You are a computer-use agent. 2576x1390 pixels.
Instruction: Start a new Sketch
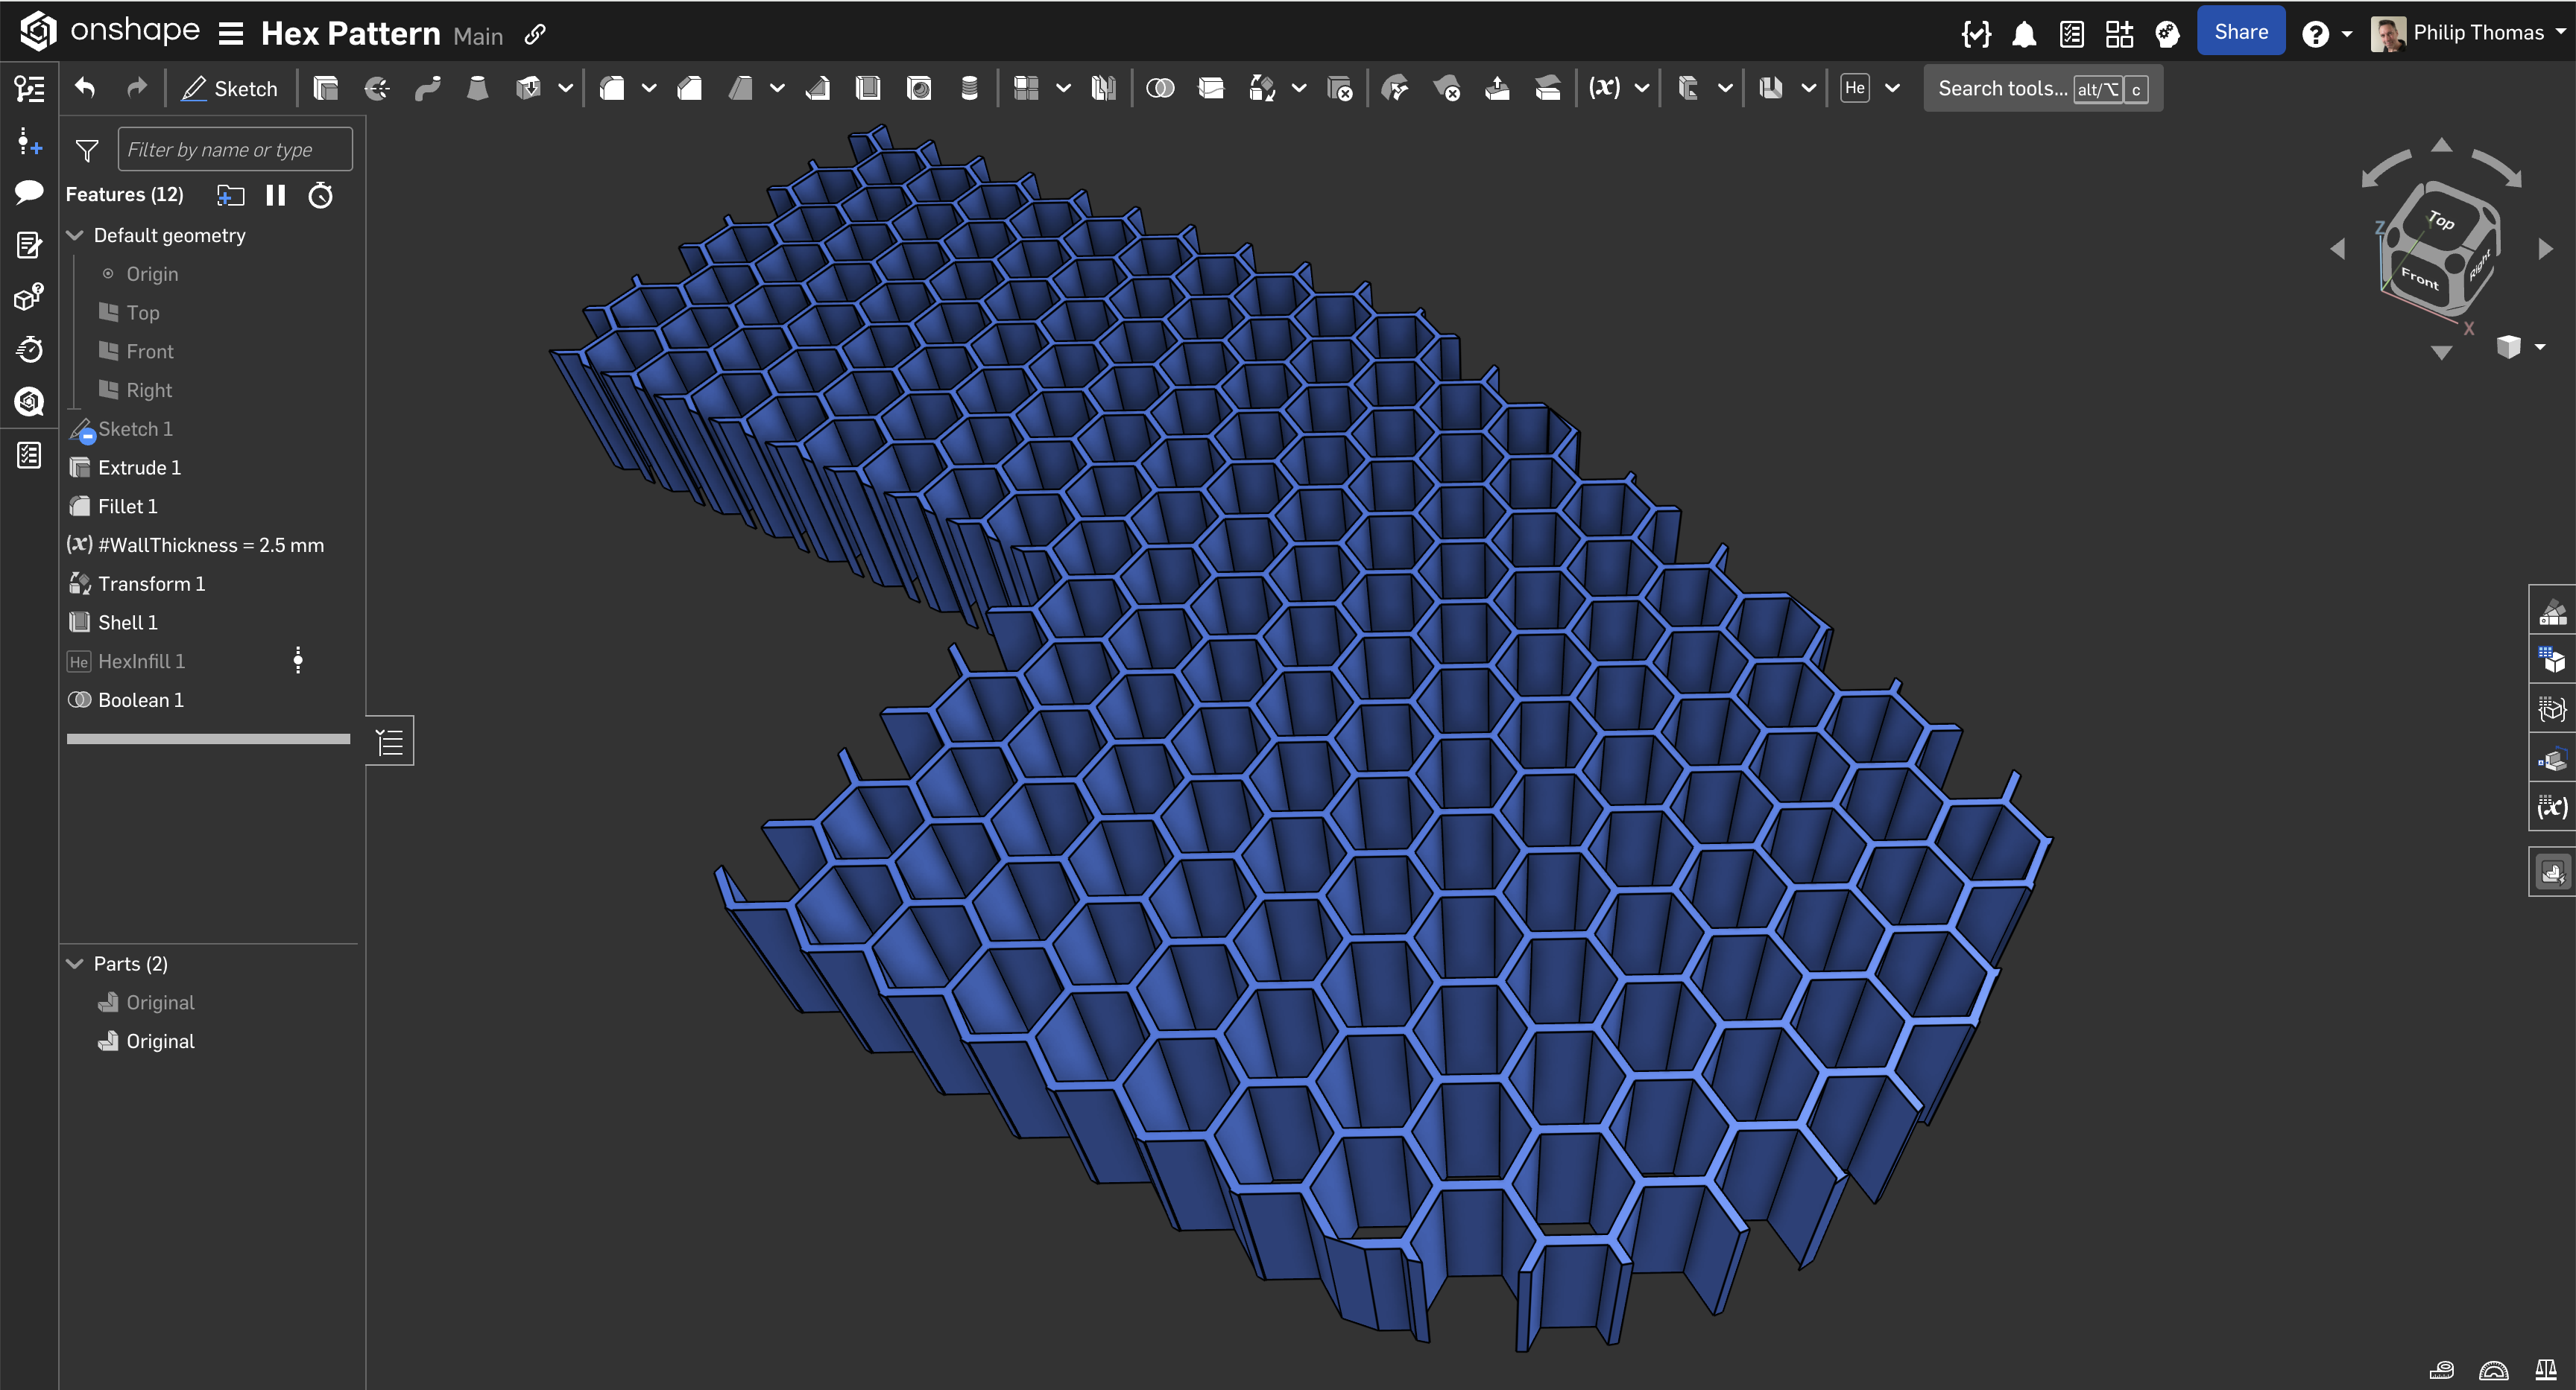230,89
